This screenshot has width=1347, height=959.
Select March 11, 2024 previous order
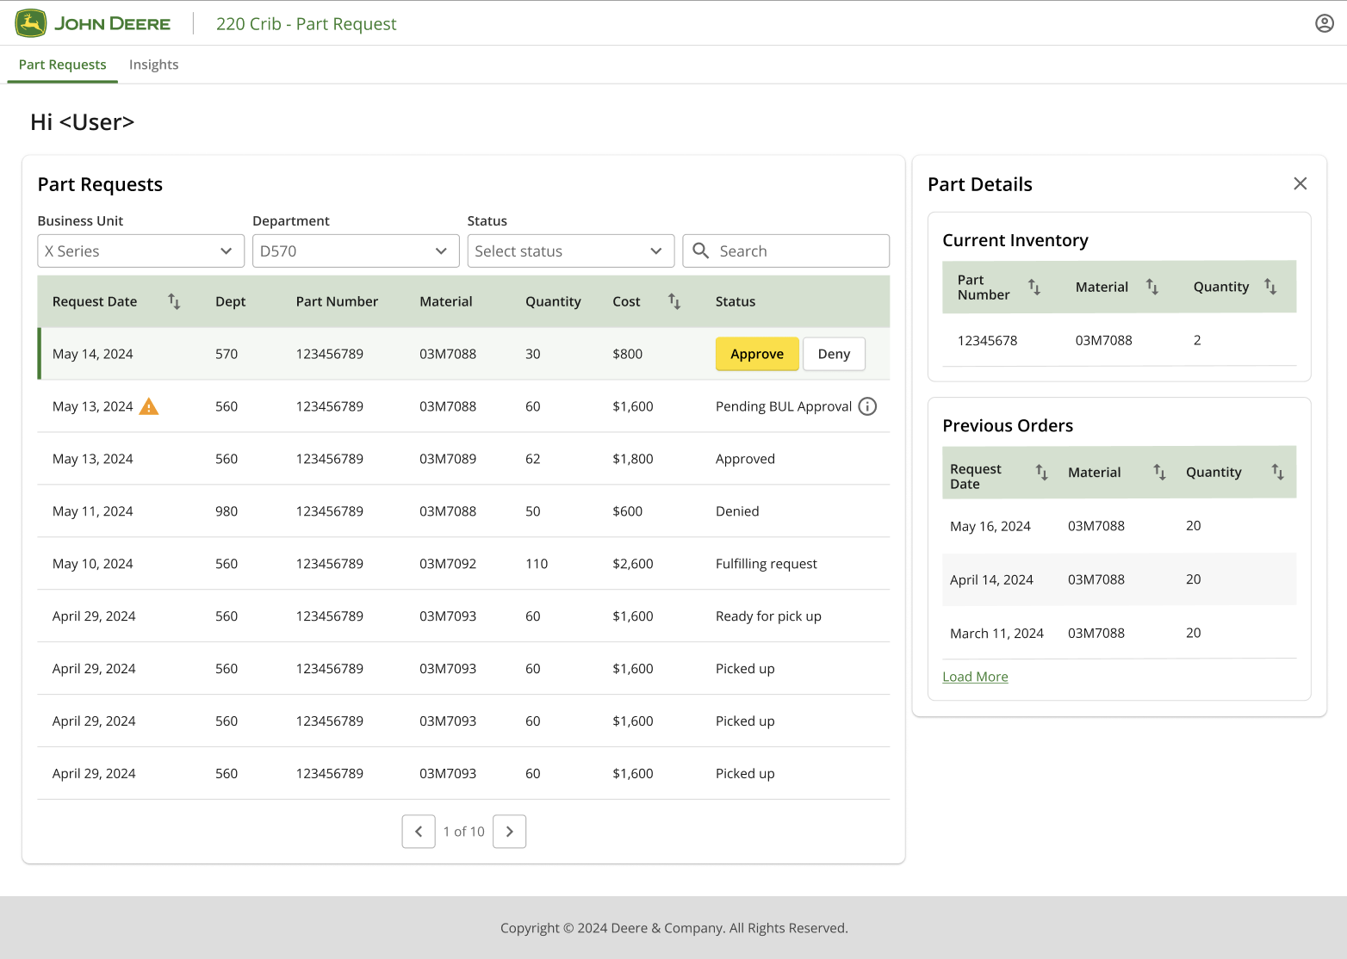996,633
